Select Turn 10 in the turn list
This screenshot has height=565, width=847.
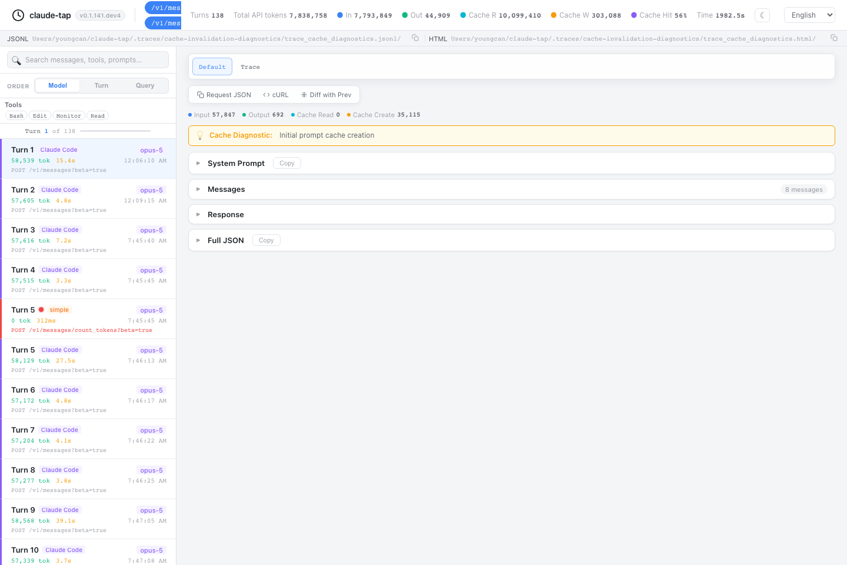[88, 552]
